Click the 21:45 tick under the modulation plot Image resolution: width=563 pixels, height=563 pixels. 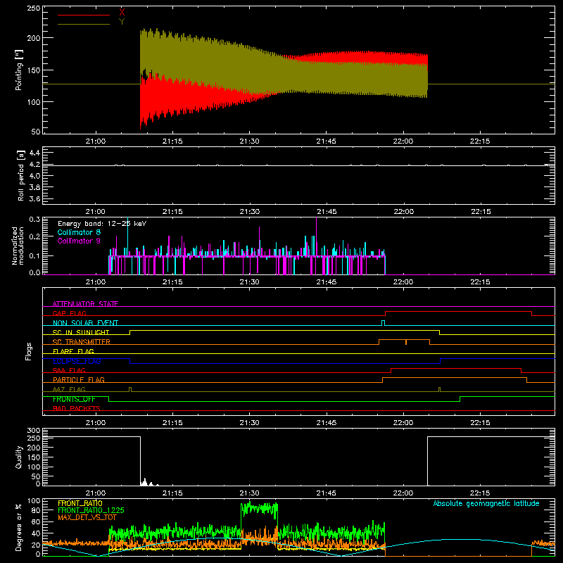pos(327,282)
